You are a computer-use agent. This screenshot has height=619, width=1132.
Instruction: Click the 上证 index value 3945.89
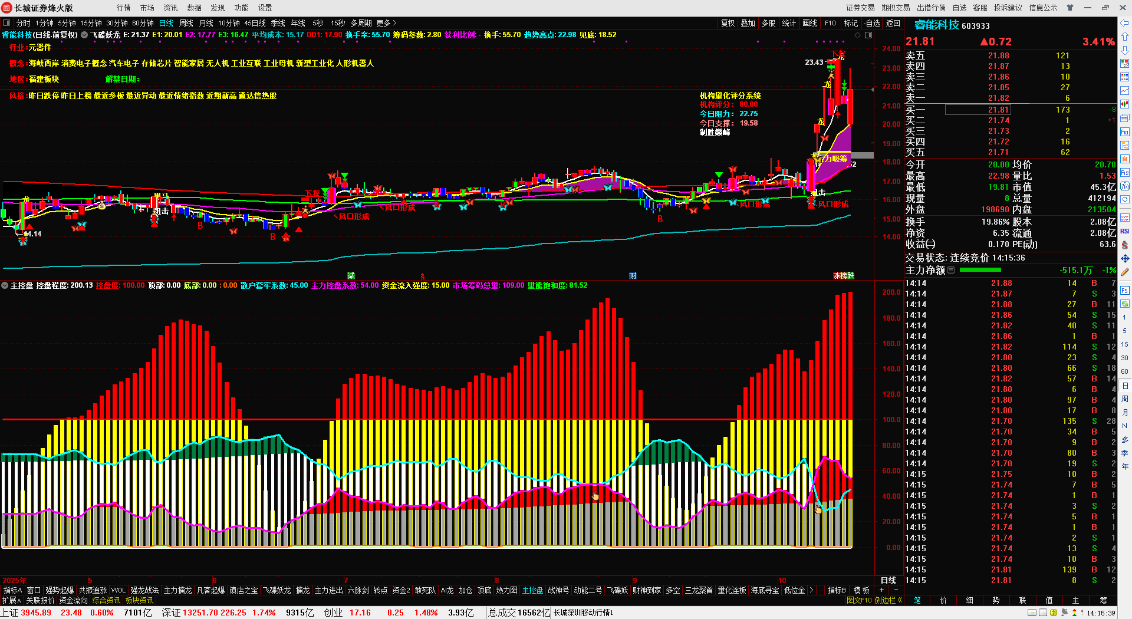tap(36, 613)
